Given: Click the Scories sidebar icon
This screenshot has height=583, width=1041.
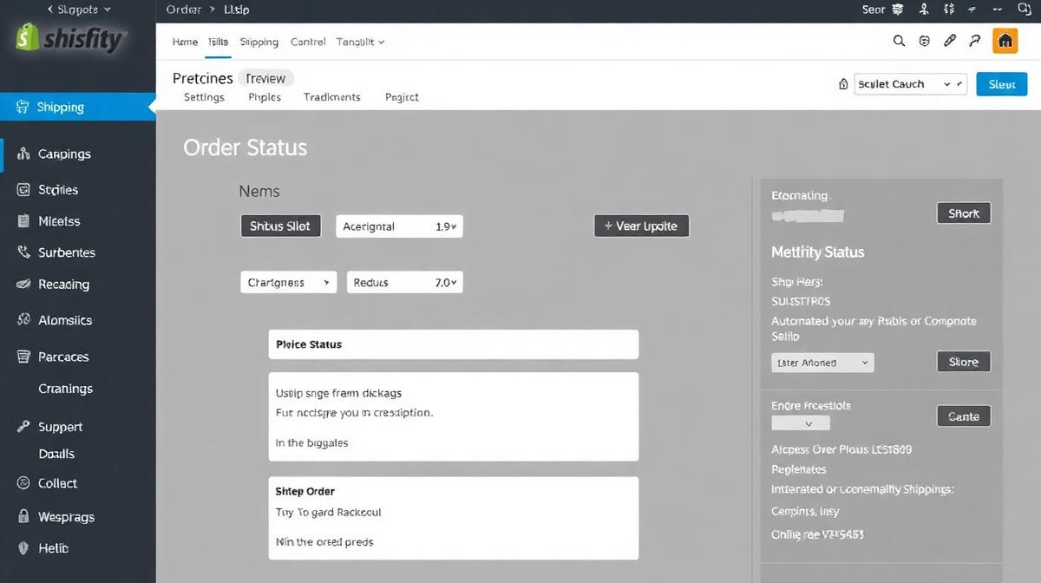Looking at the screenshot, I should tap(23, 189).
